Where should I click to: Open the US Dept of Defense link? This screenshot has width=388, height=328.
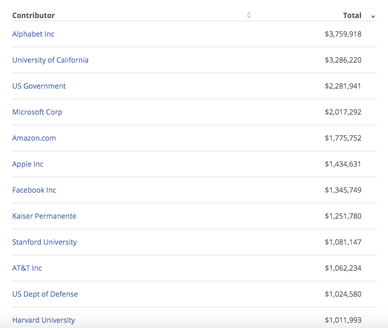pyautogui.click(x=45, y=294)
